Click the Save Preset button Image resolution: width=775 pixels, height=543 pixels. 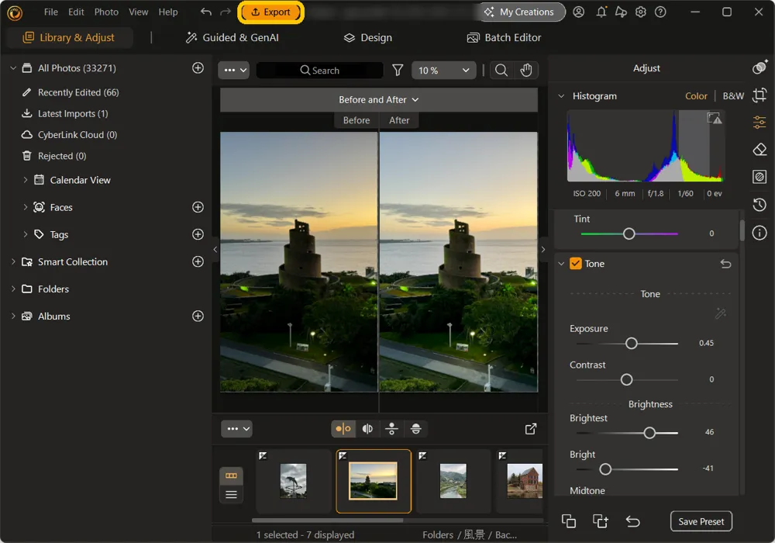tap(701, 521)
